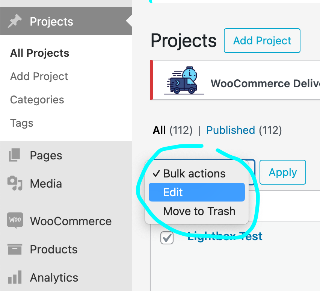Uncheck the Lightbox Test checkbox
The width and height of the screenshot is (320, 291).
167,238
